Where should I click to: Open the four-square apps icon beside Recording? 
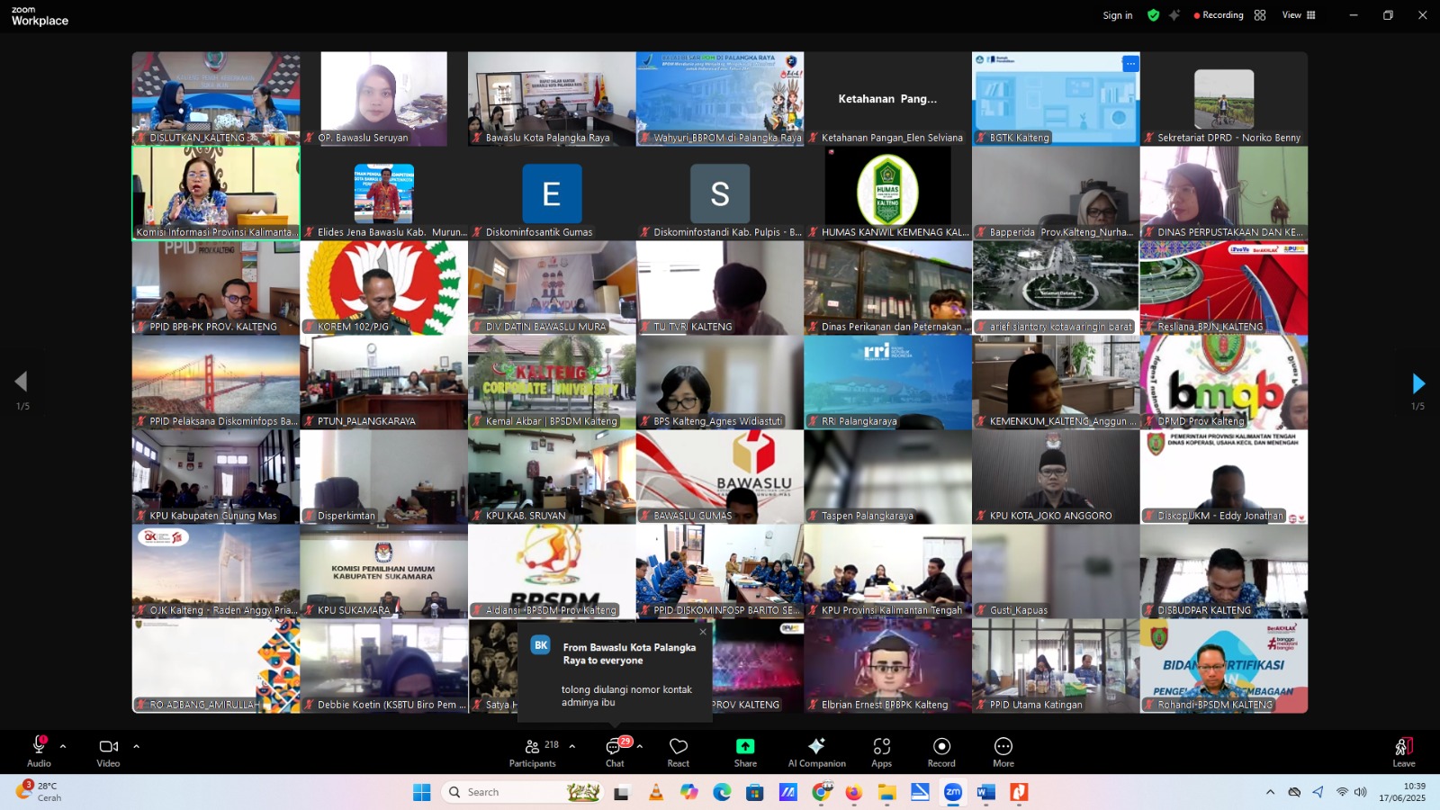click(1260, 15)
